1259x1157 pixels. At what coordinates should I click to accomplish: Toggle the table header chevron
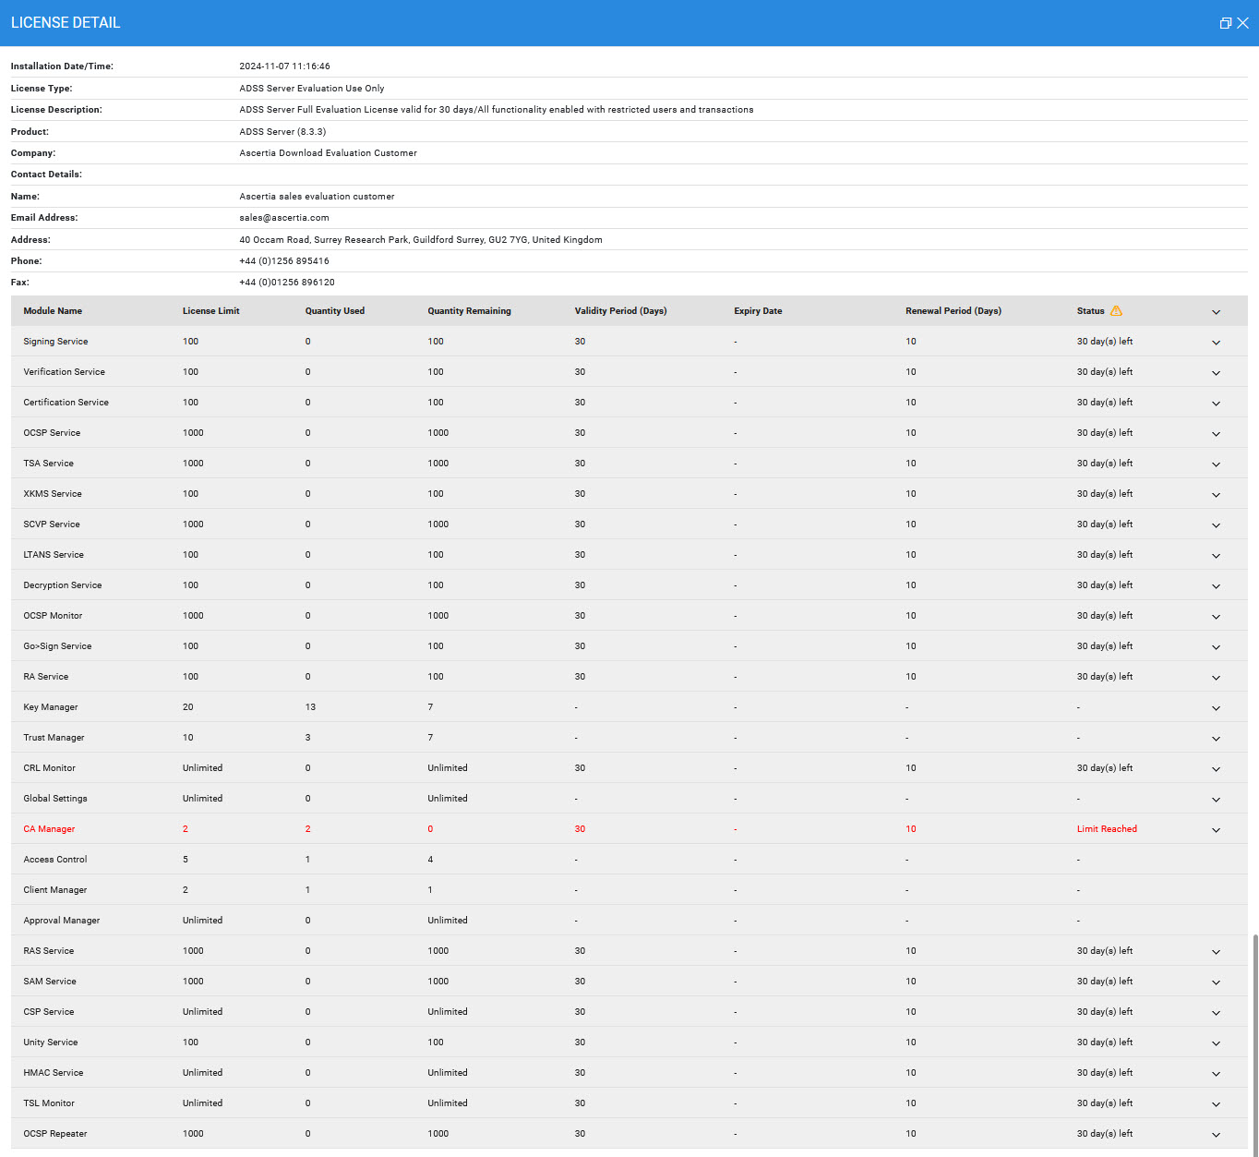[x=1216, y=312]
